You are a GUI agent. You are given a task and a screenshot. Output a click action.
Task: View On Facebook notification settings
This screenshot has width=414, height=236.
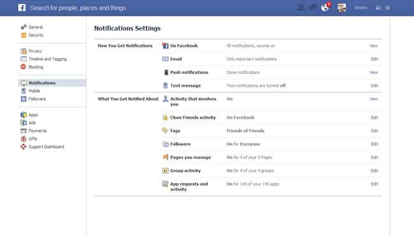(x=374, y=46)
